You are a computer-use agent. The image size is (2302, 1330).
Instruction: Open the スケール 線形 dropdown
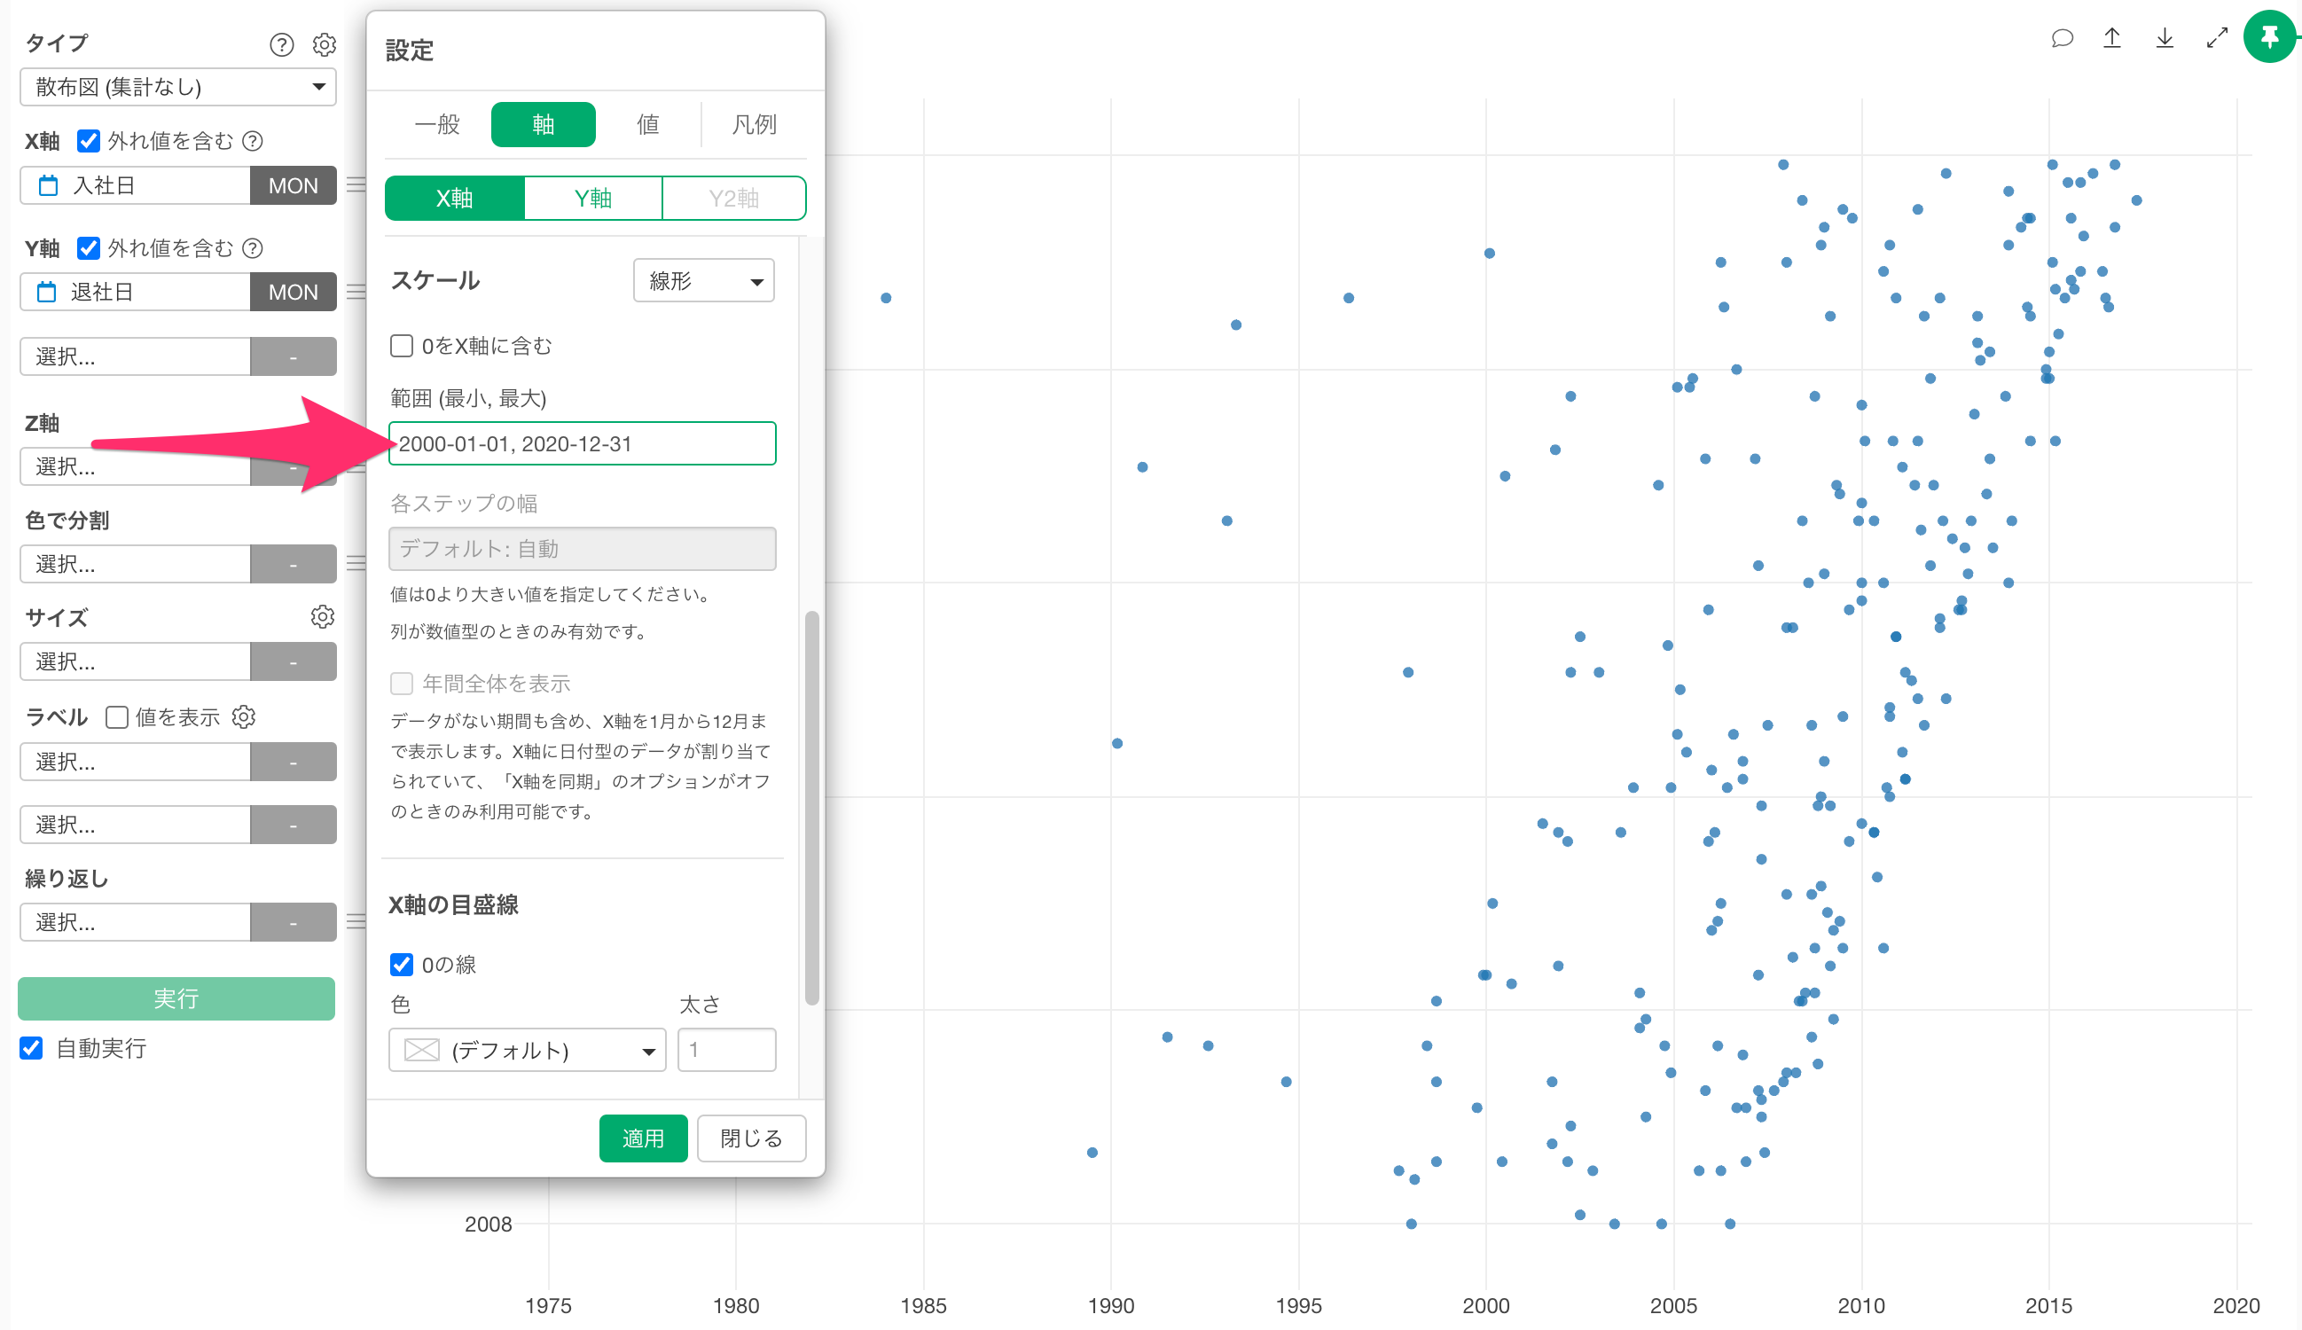[703, 281]
